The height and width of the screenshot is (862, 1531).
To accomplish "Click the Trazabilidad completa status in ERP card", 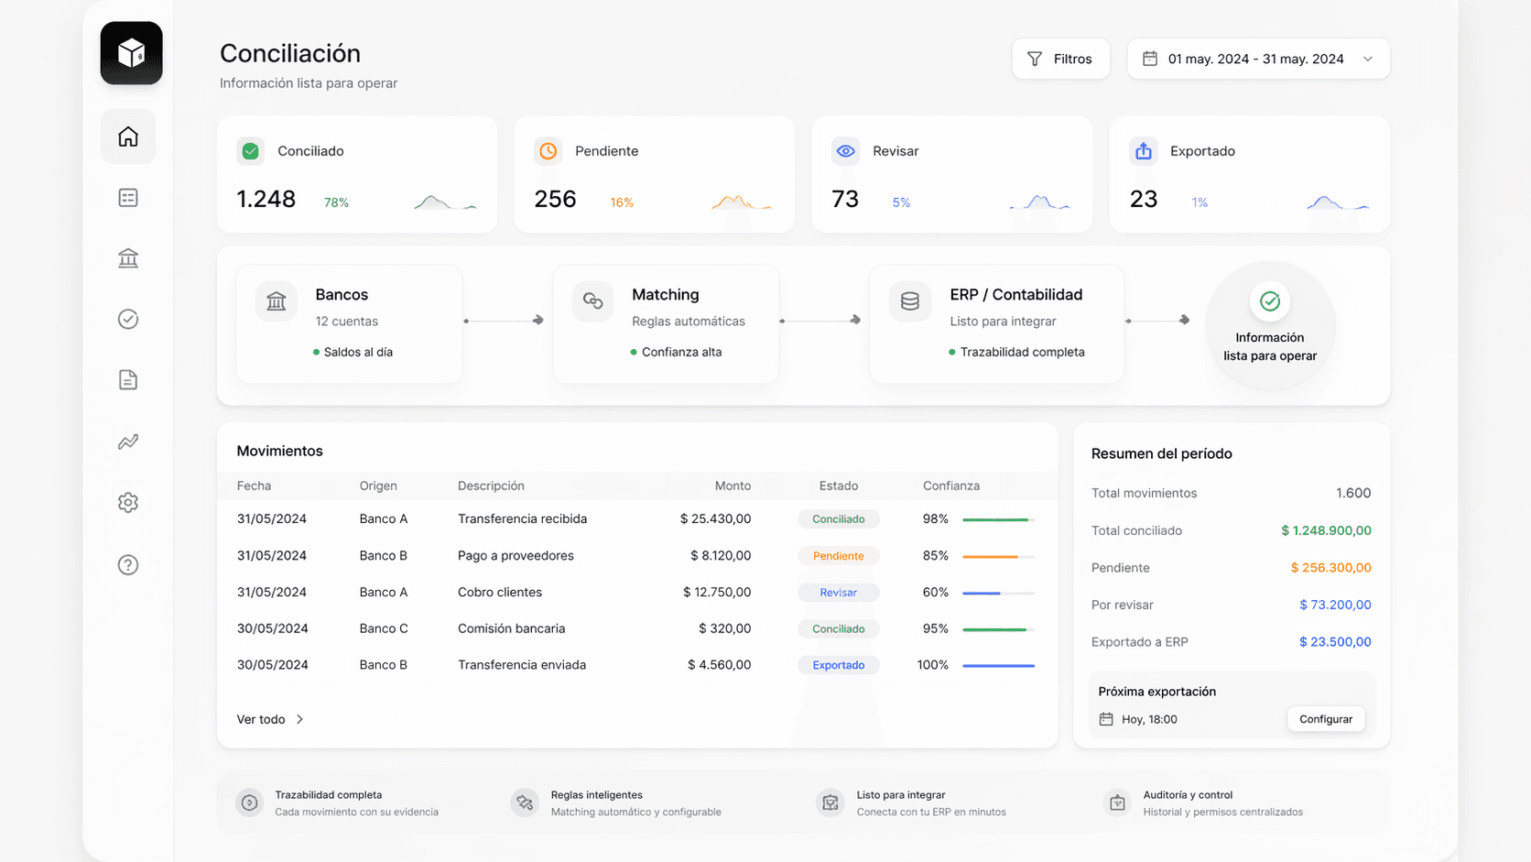I will coord(1016,352).
